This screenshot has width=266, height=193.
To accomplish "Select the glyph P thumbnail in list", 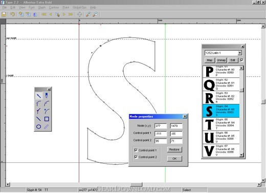I will 209,72.
